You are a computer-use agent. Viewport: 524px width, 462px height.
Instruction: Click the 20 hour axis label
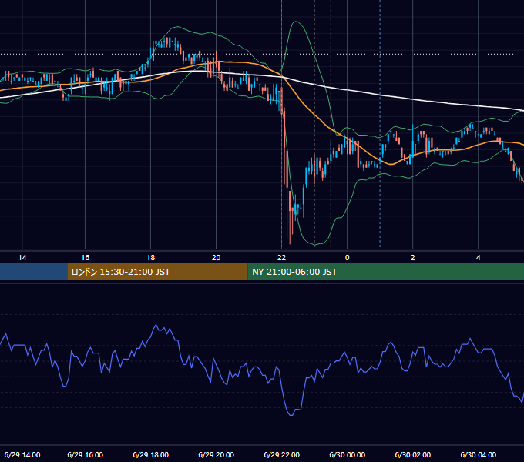[x=217, y=258]
